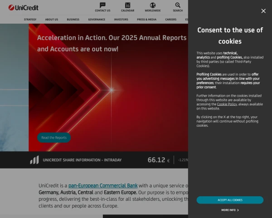Click the -1.21% share change value

[x=183, y=160]
